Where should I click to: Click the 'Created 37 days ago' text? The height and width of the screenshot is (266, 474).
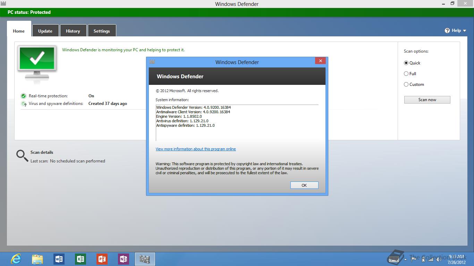(x=108, y=104)
